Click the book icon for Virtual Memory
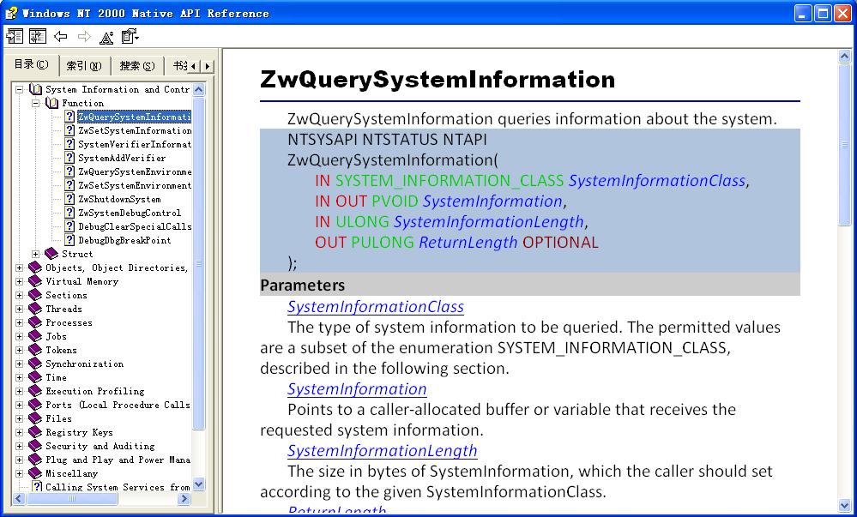857x517 pixels. tap(35, 281)
